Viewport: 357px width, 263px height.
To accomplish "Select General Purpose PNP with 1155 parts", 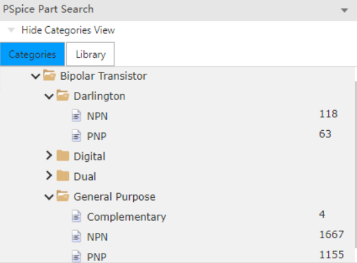I will (x=177, y=256).
